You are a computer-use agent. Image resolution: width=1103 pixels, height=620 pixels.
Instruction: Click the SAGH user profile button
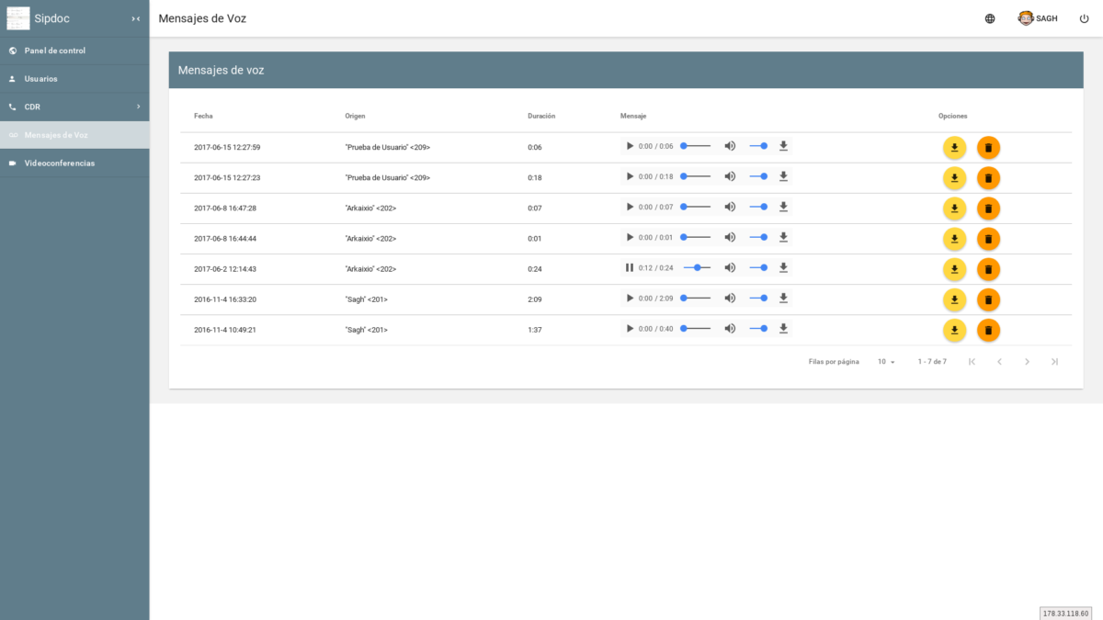pyautogui.click(x=1037, y=17)
